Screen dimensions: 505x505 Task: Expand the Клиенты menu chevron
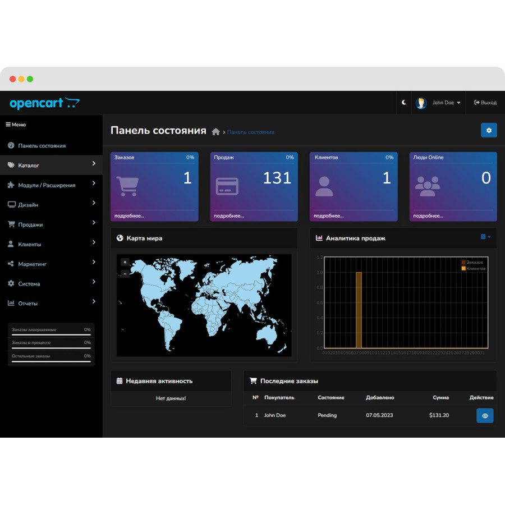(x=94, y=242)
